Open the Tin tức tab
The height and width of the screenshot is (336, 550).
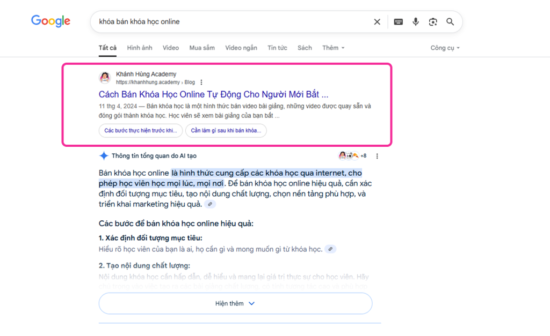click(278, 48)
